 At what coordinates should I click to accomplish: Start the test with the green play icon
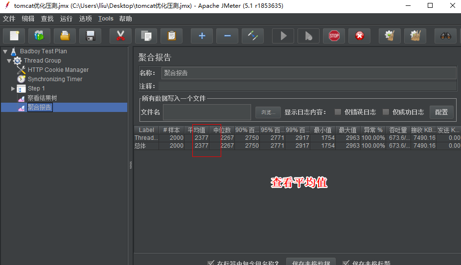pos(283,36)
